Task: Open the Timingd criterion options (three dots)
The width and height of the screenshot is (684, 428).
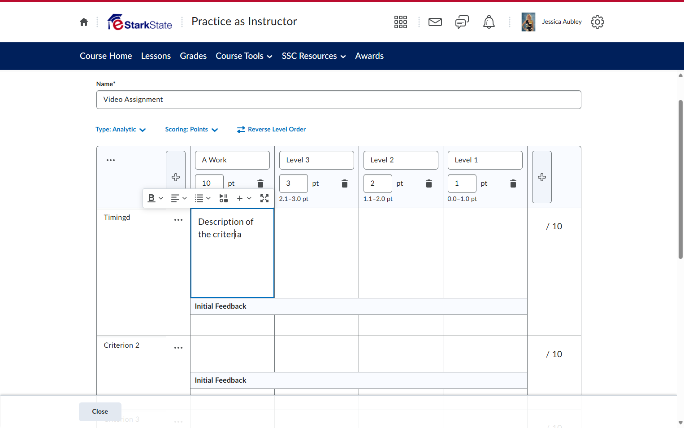Action: tap(178, 220)
